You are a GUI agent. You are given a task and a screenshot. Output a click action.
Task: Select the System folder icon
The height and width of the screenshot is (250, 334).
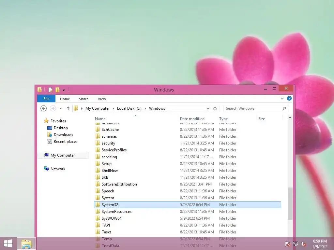tap(98, 198)
